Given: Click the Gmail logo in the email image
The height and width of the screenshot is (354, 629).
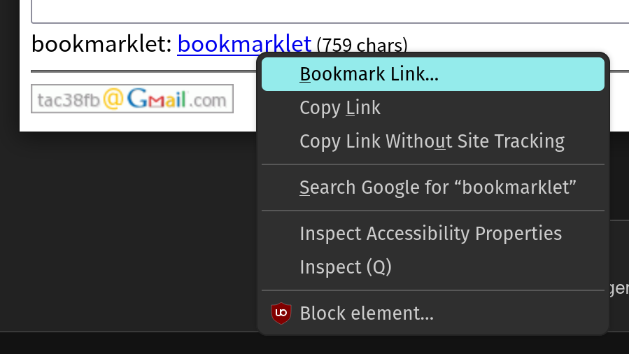Looking at the screenshot, I should 156,99.
